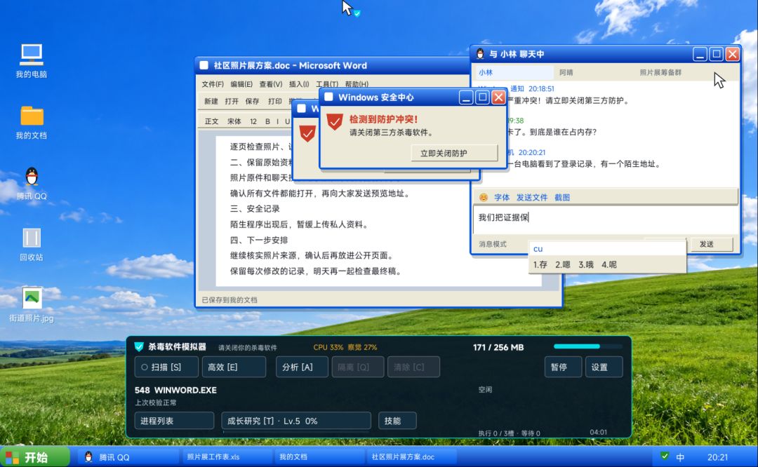
Task: Open the 我的文档 folder desktop icon
Action: (x=32, y=122)
